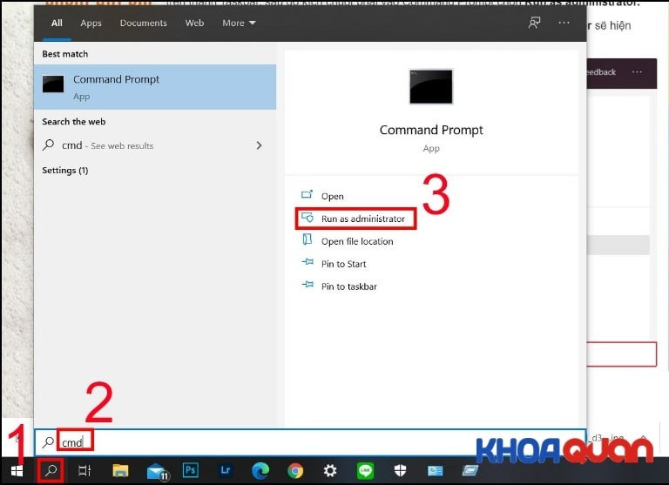Click cmd - See web results entry
669x485 pixels.
155,145
